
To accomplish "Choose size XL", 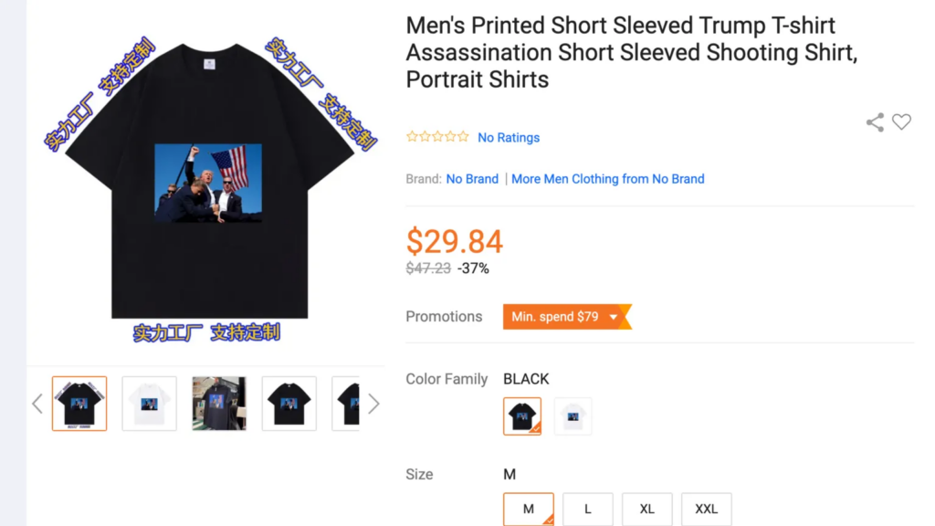I will pyautogui.click(x=646, y=509).
